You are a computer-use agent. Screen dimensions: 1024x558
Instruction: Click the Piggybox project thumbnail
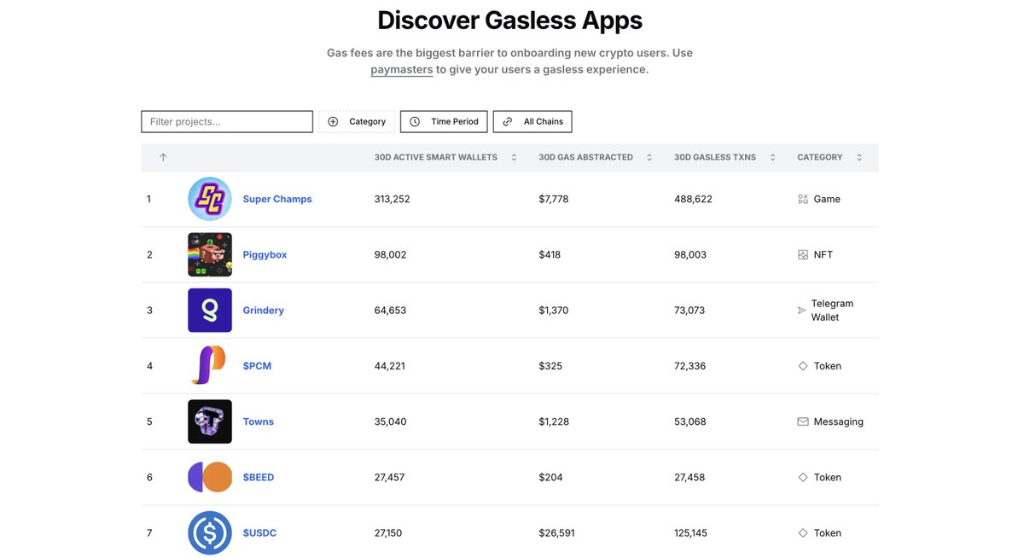click(210, 254)
